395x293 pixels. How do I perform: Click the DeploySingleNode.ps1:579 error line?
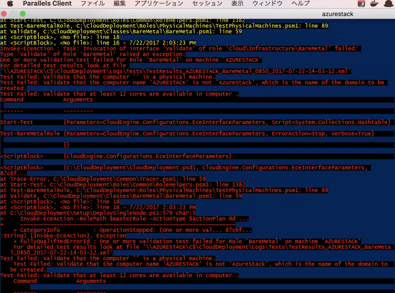tap(98, 213)
